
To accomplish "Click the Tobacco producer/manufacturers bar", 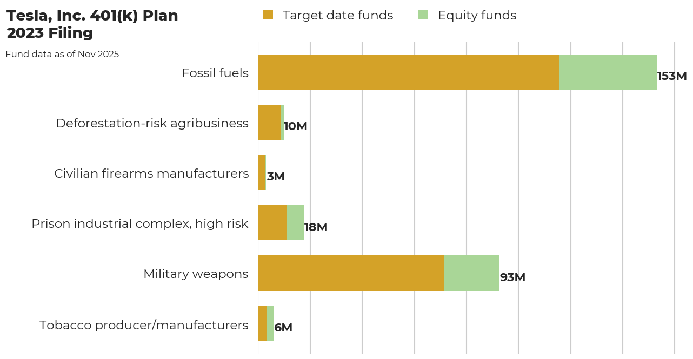I will pos(265,324).
